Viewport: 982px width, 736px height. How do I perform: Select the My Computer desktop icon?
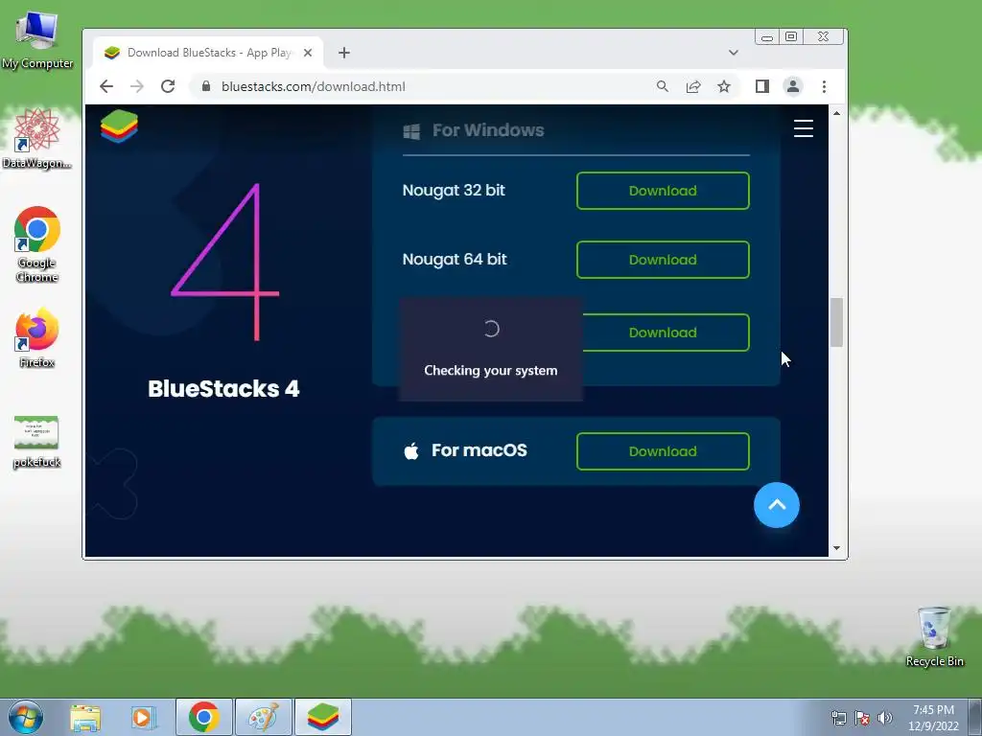click(x=37, y=40)
